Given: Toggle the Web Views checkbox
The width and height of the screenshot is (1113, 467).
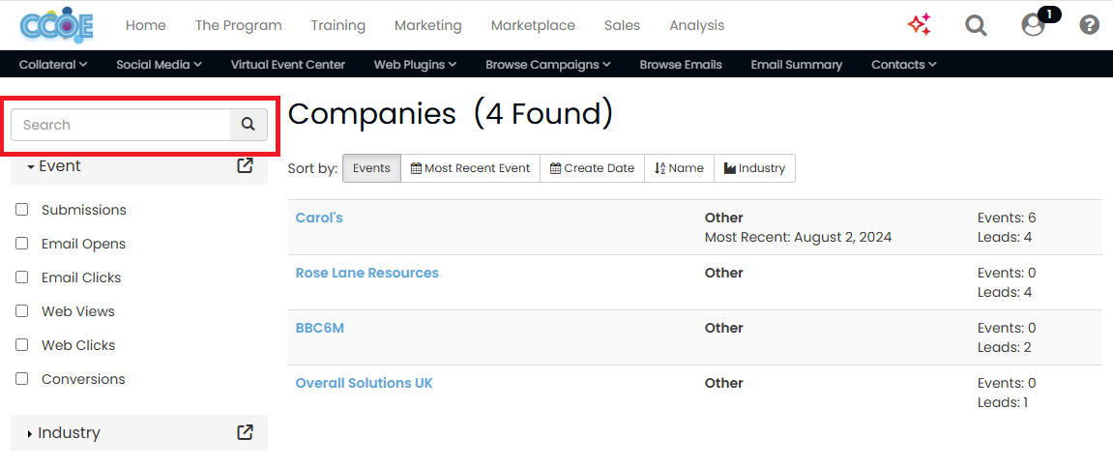Looking at the screenshot, I should click(22, 311).
